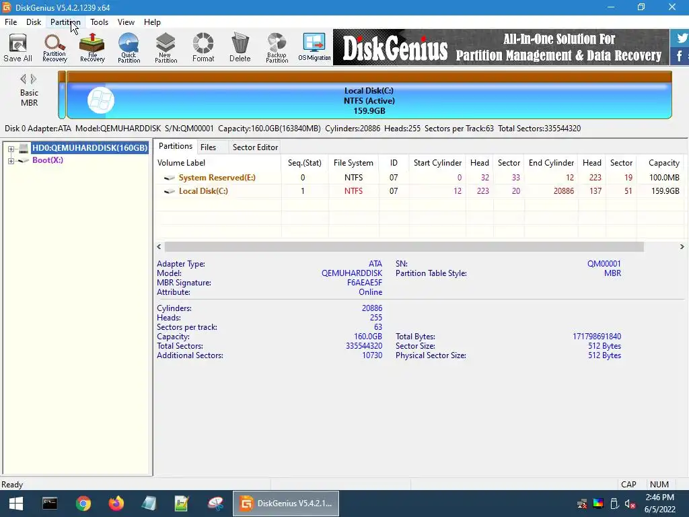Click the small System Reserved partition block
The height and width of the screenshot is (517, 689).
coord(62,95)
